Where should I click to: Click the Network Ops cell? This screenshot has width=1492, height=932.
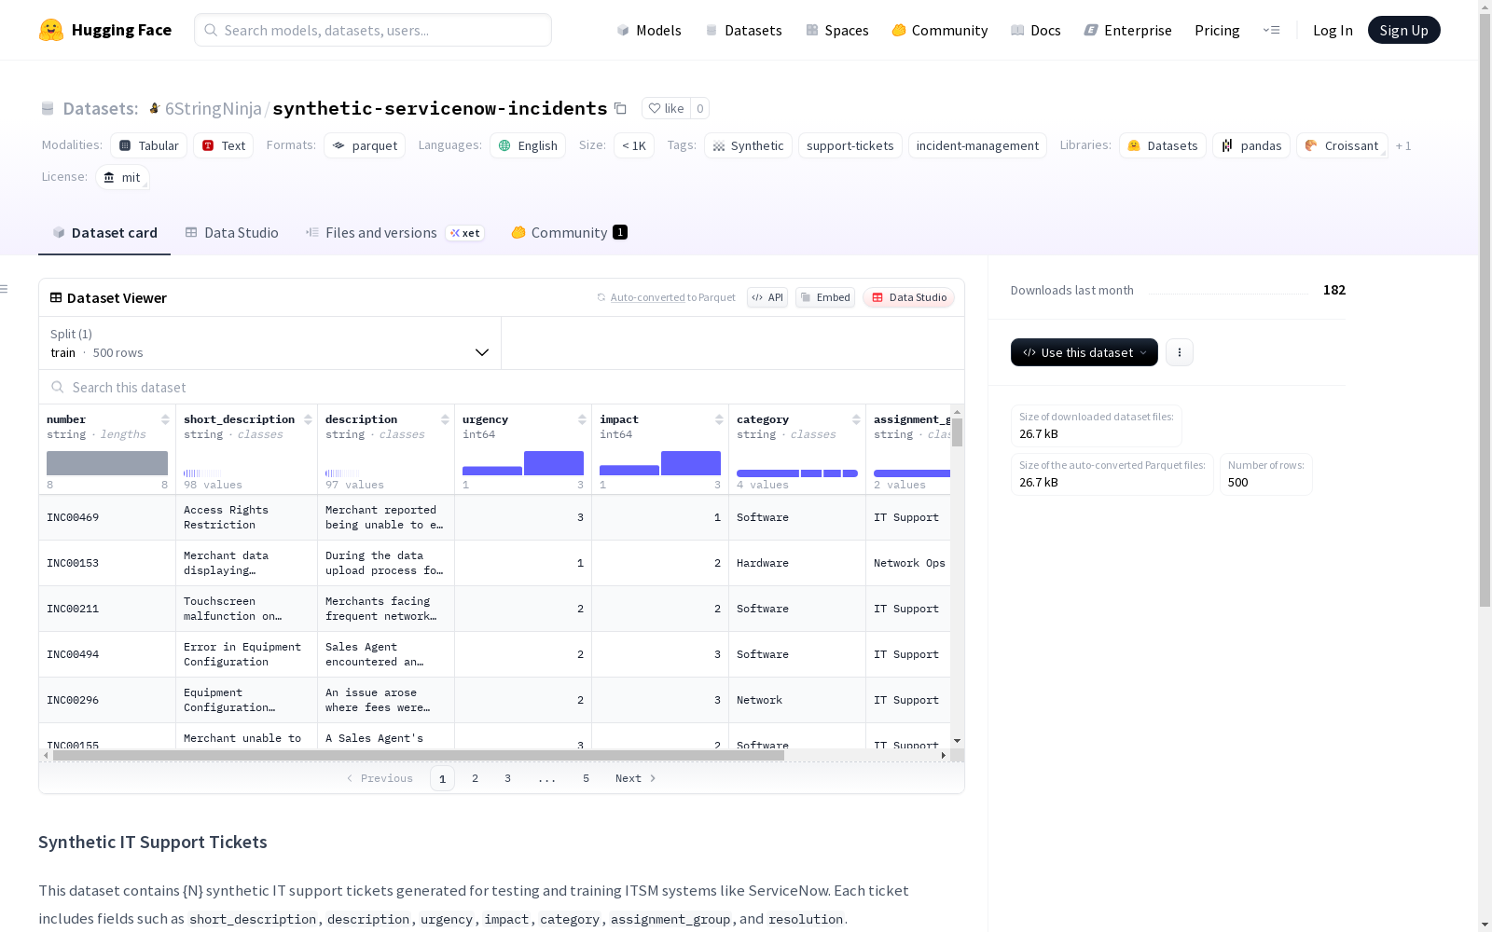909,563
